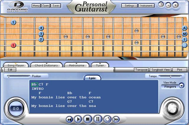Image resolution: width=189 pixels, height=125 pixels.
Task: Pause playback with the pause button
Action: point(98,119)
